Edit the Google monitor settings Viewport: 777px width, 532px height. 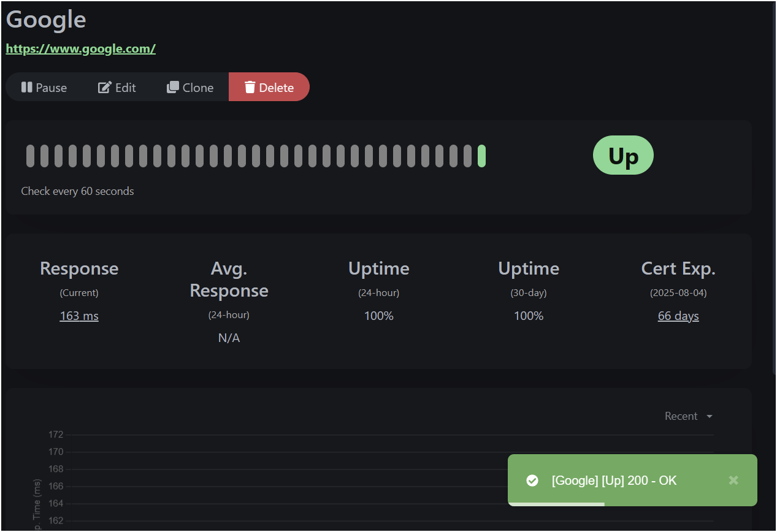(117, 87)
